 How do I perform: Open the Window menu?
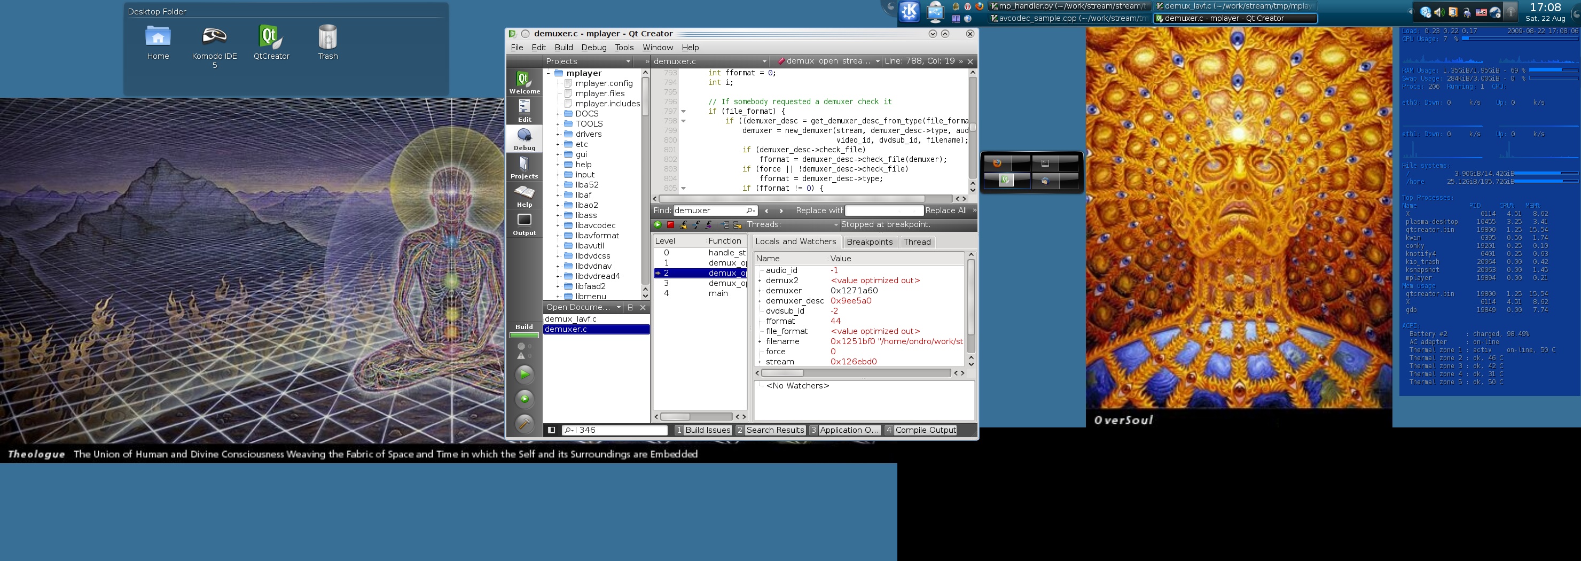point(658,47)
